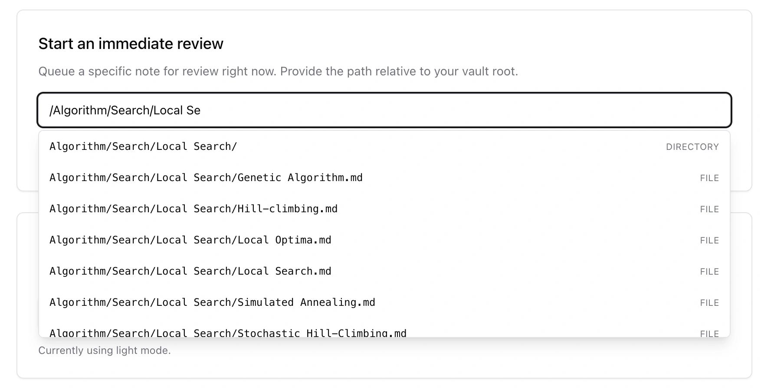Viewport: 761px width, 389px height.
Task: Select Local Optima.md file suggestion
Action: coord(190,240)
